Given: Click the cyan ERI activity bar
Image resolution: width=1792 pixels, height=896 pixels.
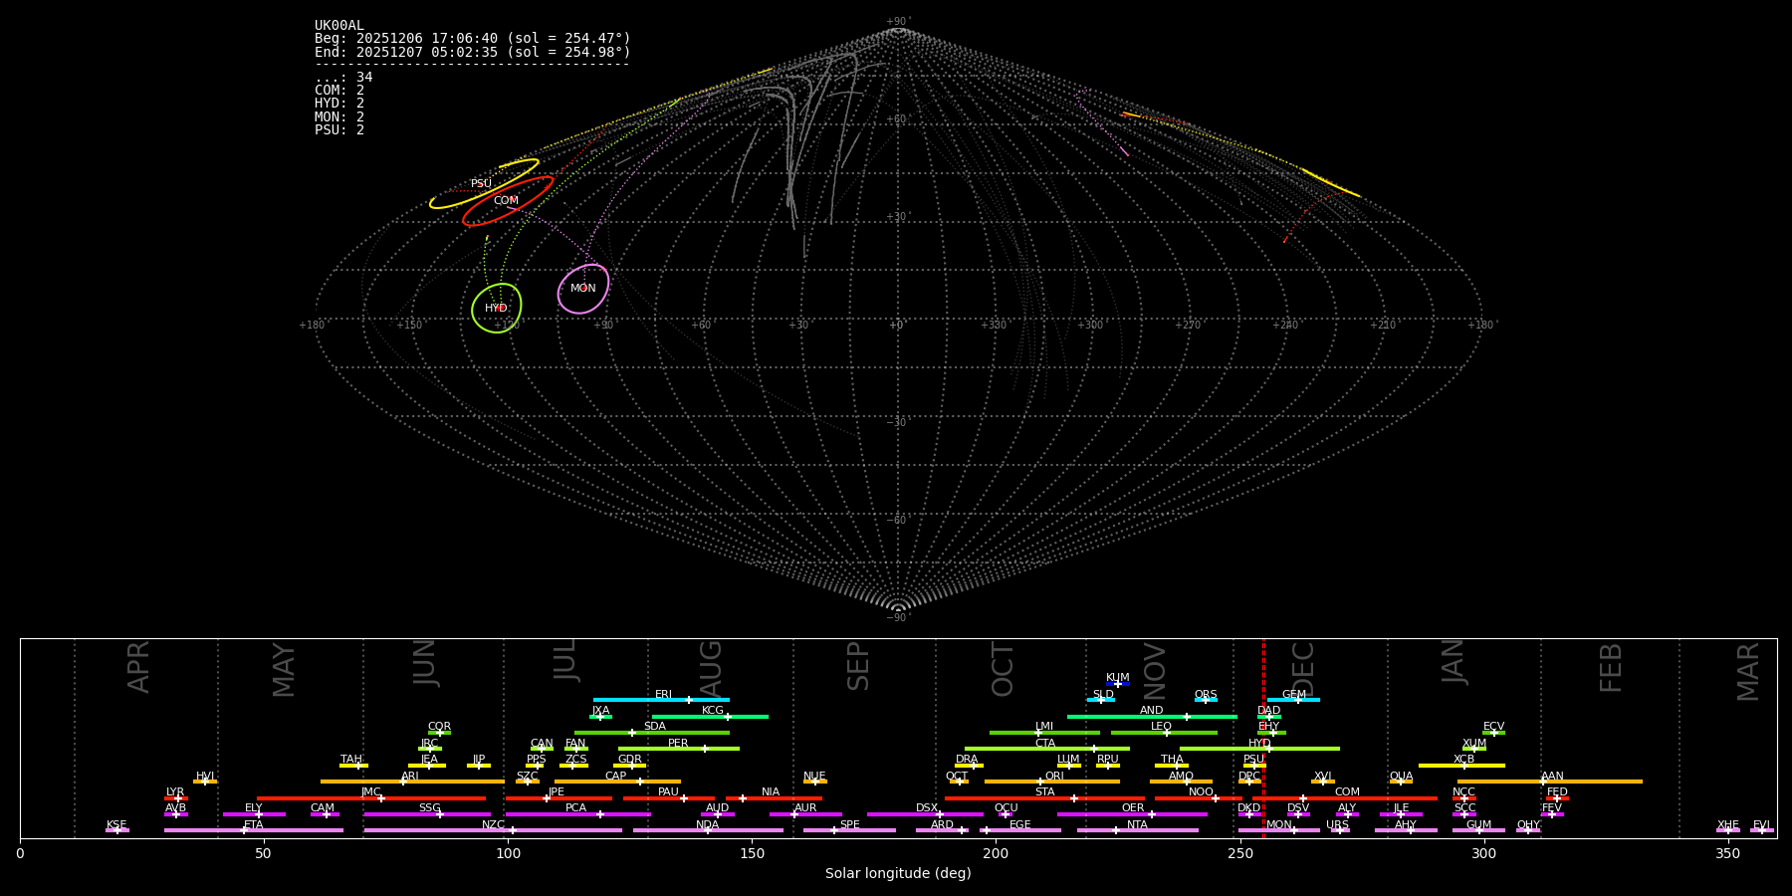Looking at the screenshot, I should [x=637, y=700].
